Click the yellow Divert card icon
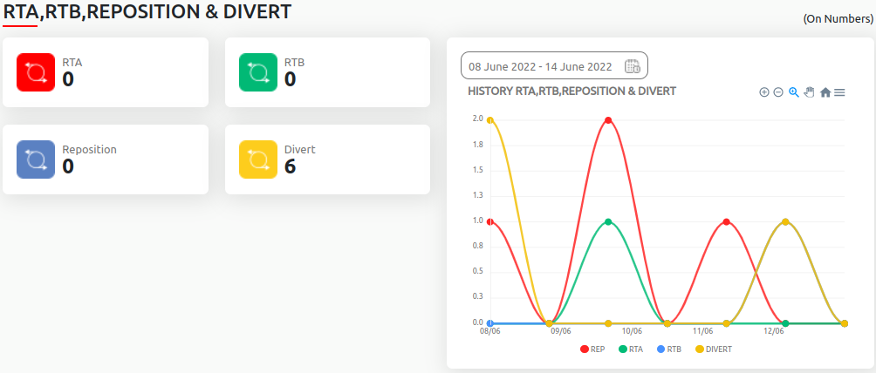The image size is (876, 373). [258, 159]
